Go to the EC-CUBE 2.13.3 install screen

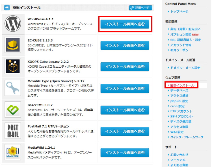coord(125,45)
